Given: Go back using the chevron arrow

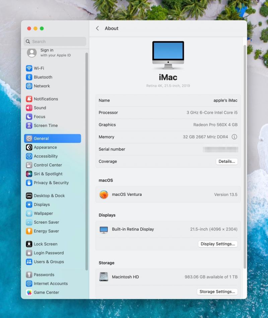Looking at the screenshot, I should click(x=97, y=28).
